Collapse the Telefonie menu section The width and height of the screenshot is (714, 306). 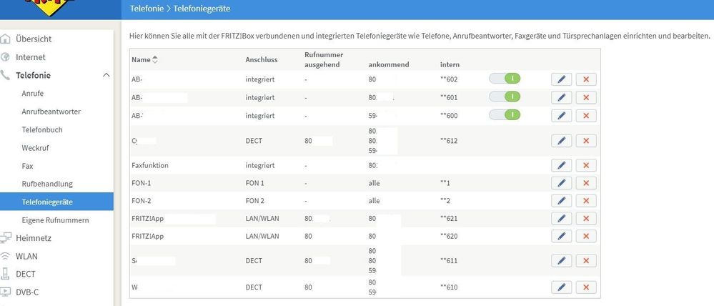[x=106, y=75]
